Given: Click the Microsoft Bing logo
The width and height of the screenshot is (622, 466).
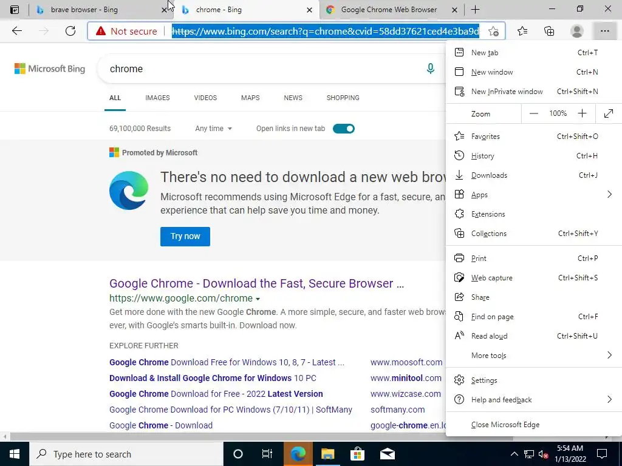Looking at the screenshot, I should [x=50, y=69].
